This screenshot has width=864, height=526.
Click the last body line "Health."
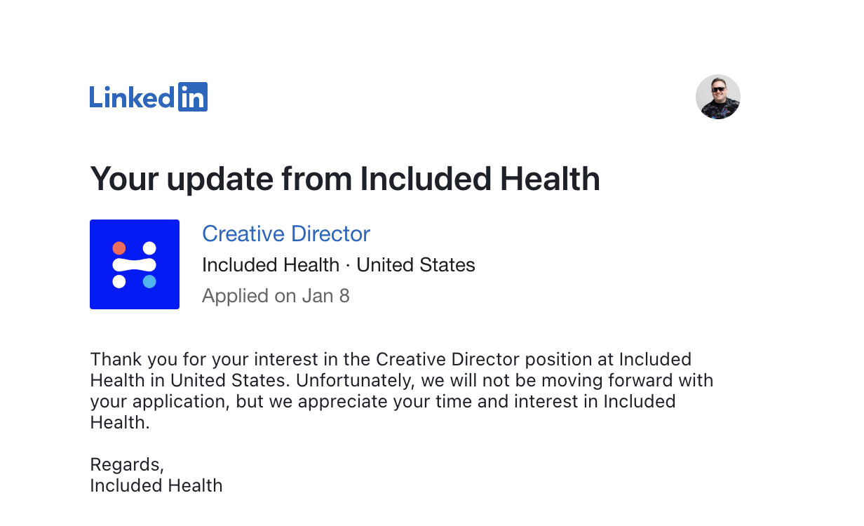pos(120,423)
